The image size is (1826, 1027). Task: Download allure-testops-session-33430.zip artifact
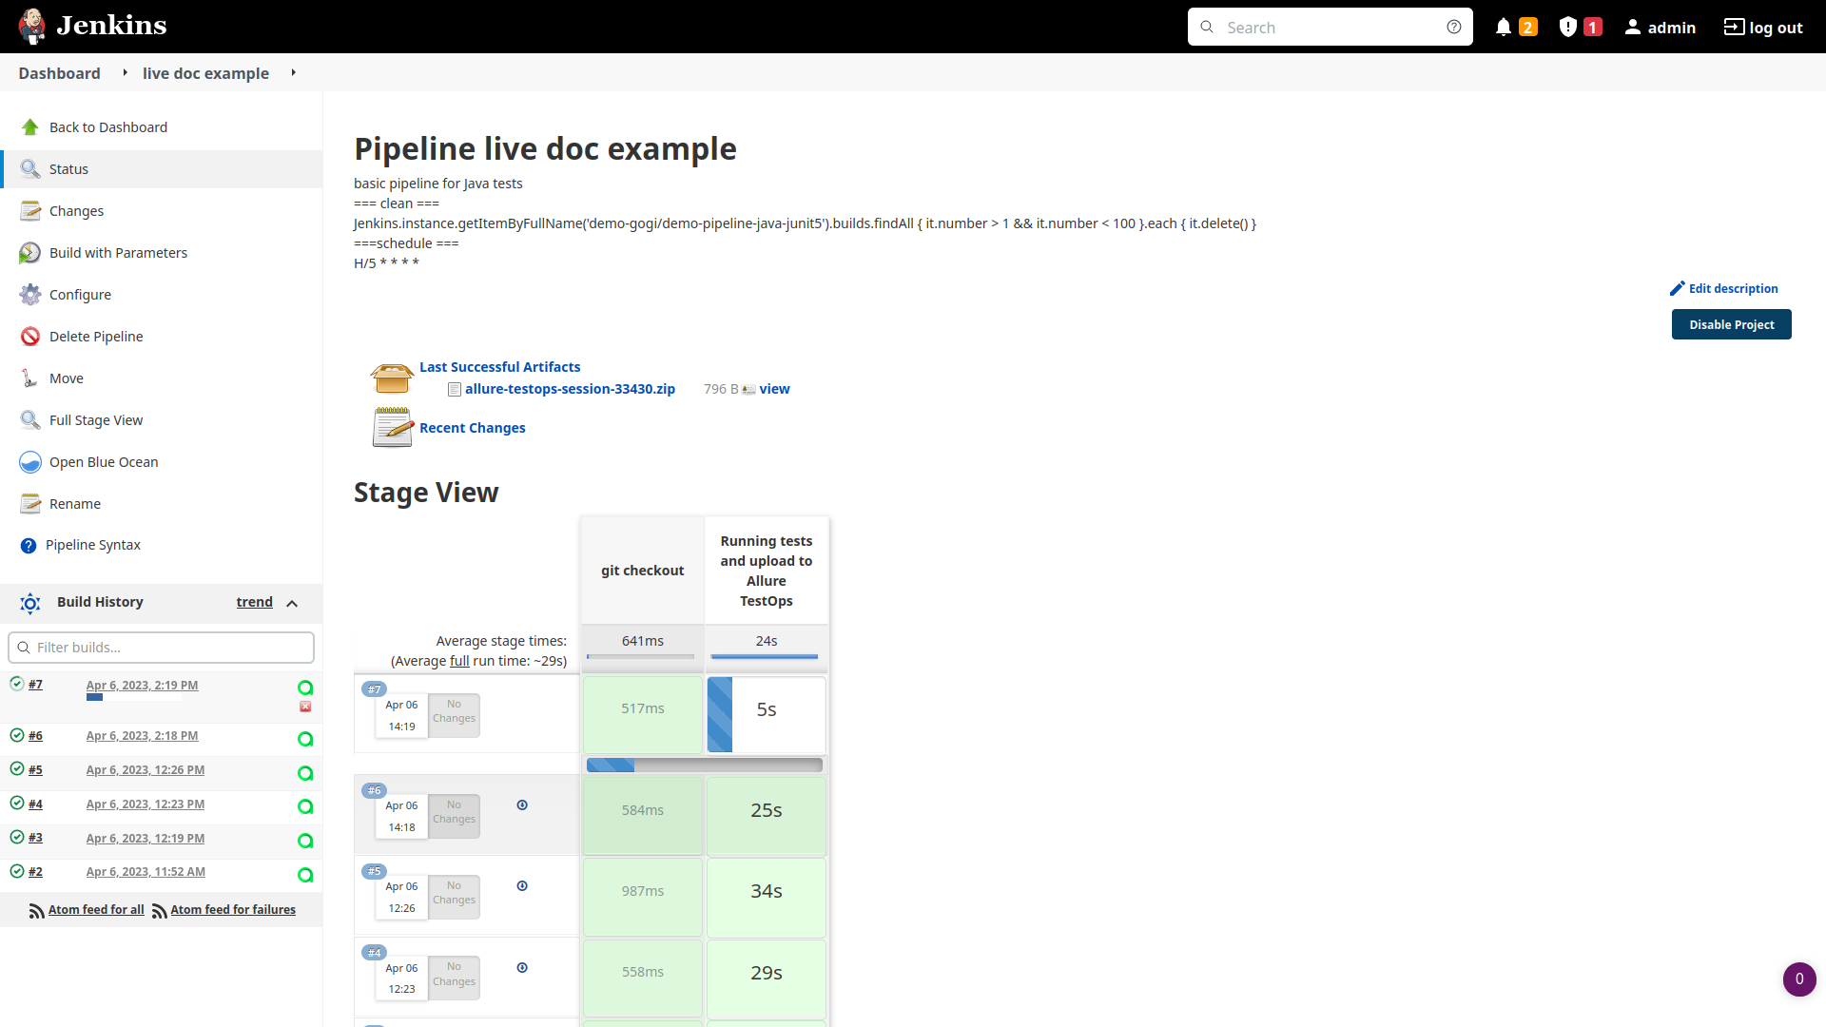[x=570, y=389]
